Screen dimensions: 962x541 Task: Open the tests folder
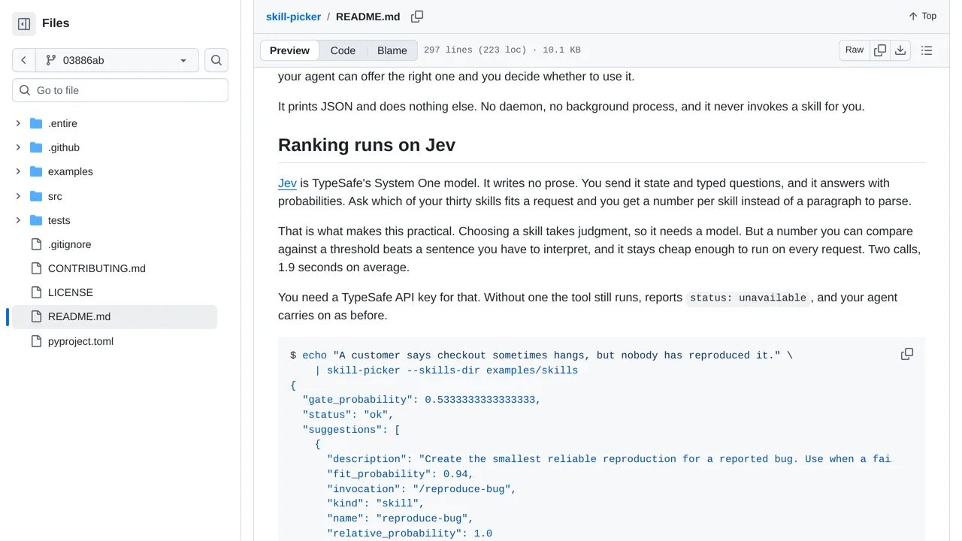tap(59, 220)
